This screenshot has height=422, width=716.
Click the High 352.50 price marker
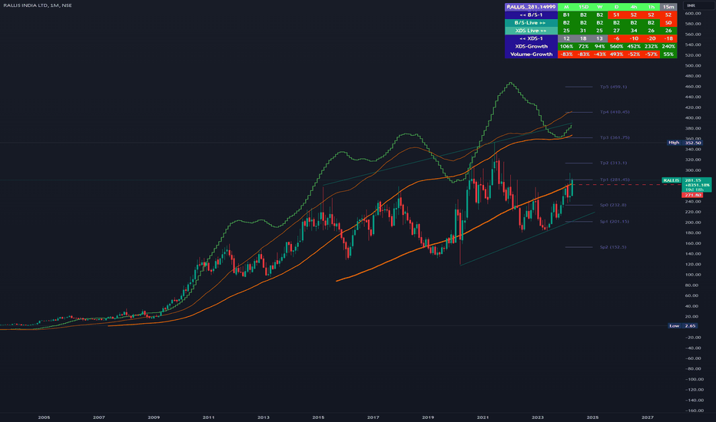point(685,143)
